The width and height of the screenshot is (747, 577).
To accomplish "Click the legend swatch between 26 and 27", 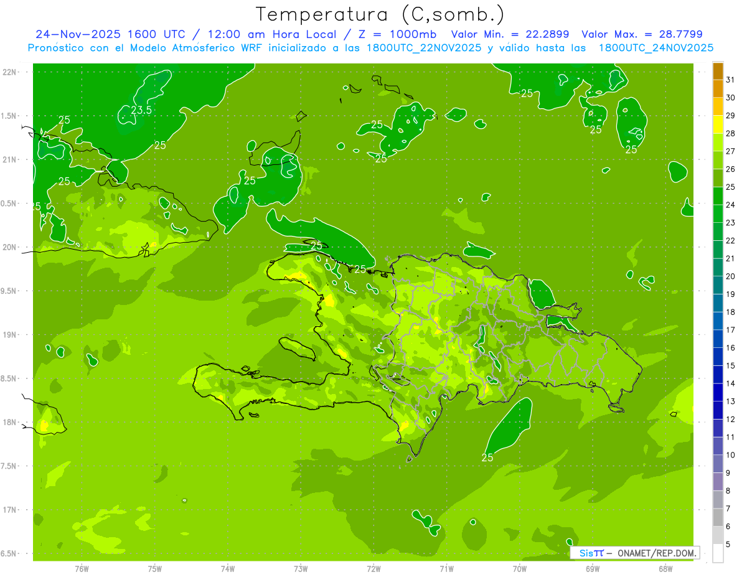I will point(718,160).
